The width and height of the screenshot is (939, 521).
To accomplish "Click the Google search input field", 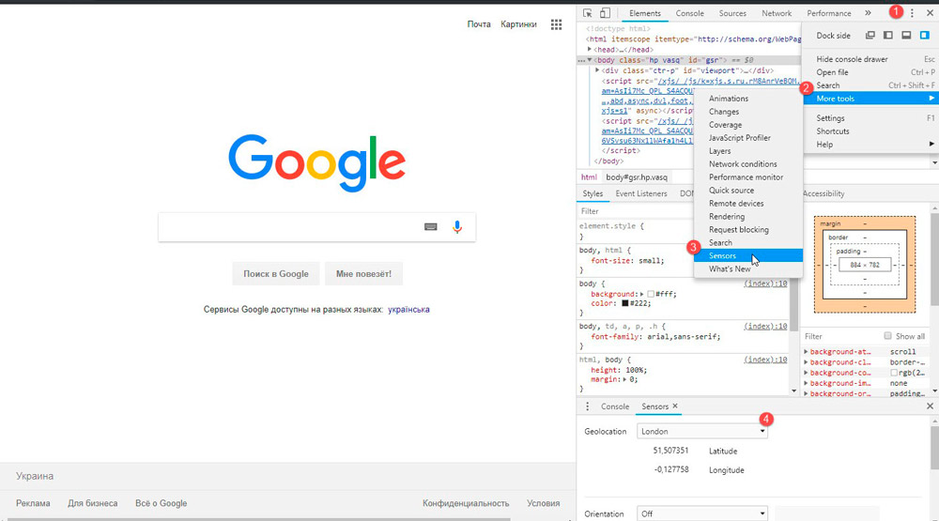I will click(316, 227).
